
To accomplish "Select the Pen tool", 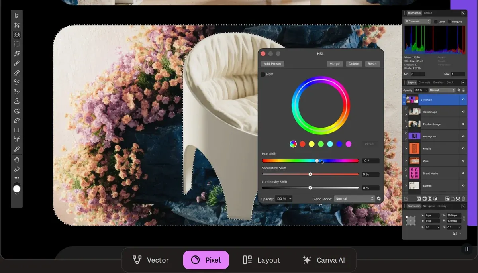I will pos(17,120).
